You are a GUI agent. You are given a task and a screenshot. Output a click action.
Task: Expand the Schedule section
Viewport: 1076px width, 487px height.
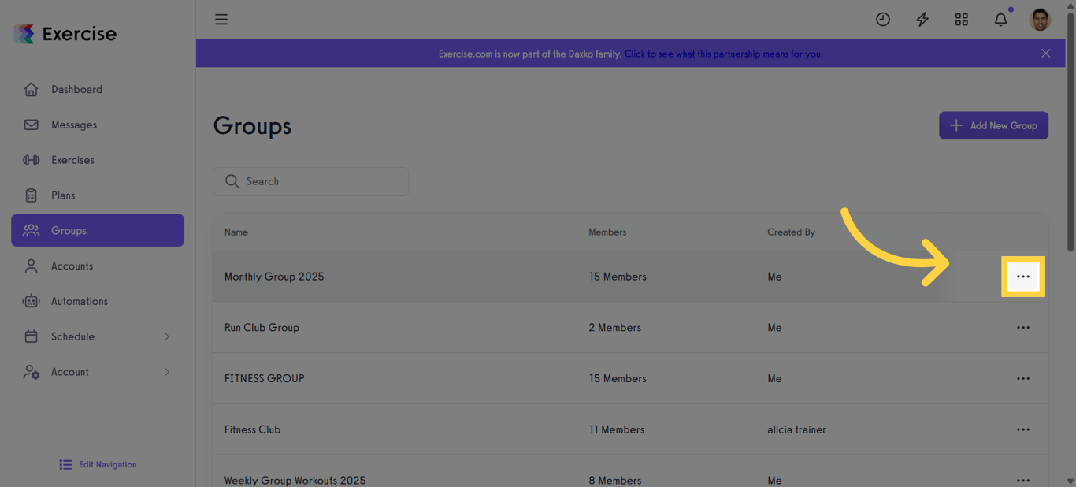73,336
